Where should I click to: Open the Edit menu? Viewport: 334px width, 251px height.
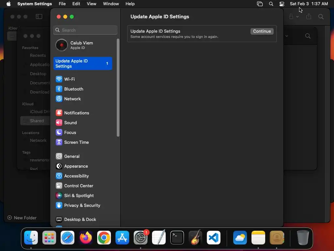(76, 4)
